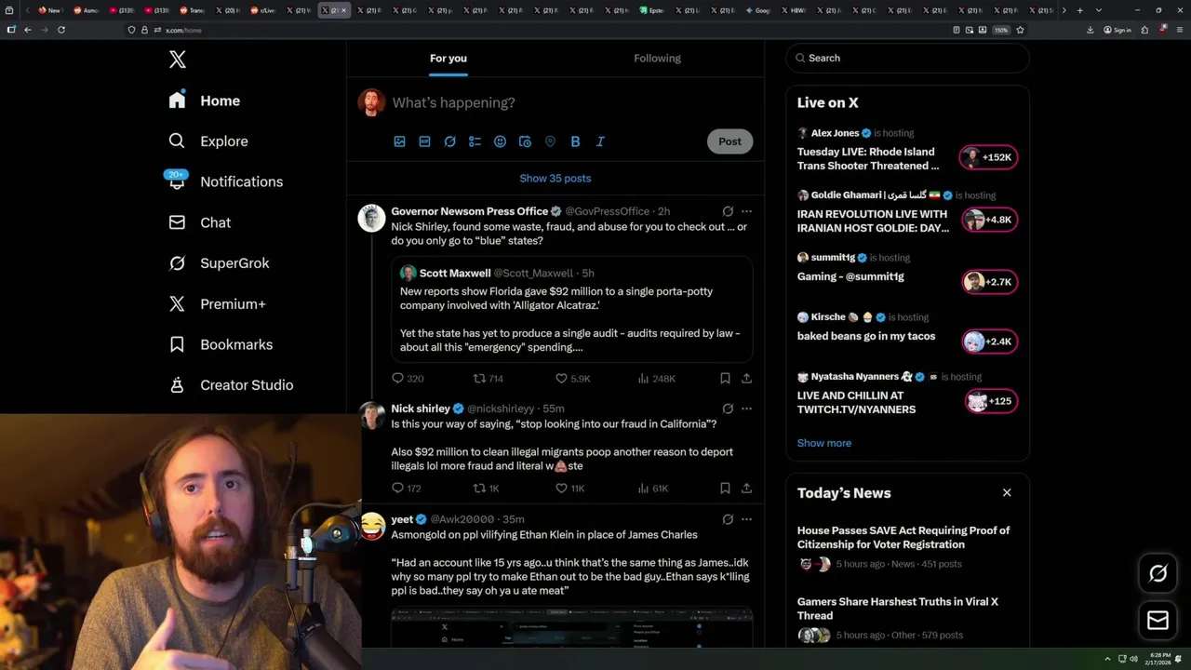This screenshot has height=670, width=1191.
Task: Repost Nick shirley post with 1K reposts
Action: coord(487,489)
